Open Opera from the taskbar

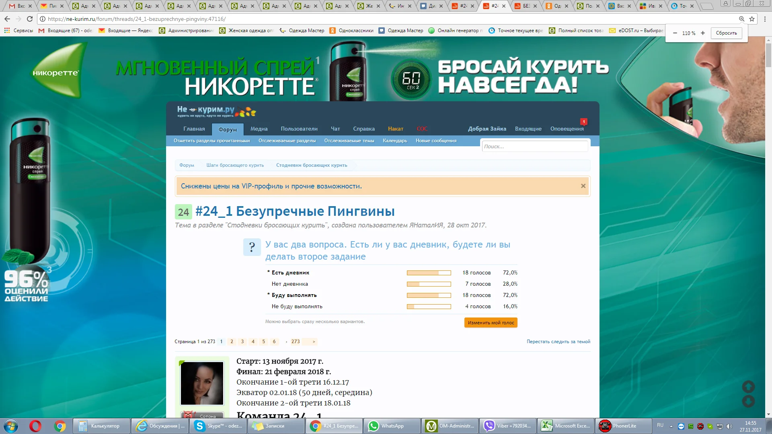(35, 426)
